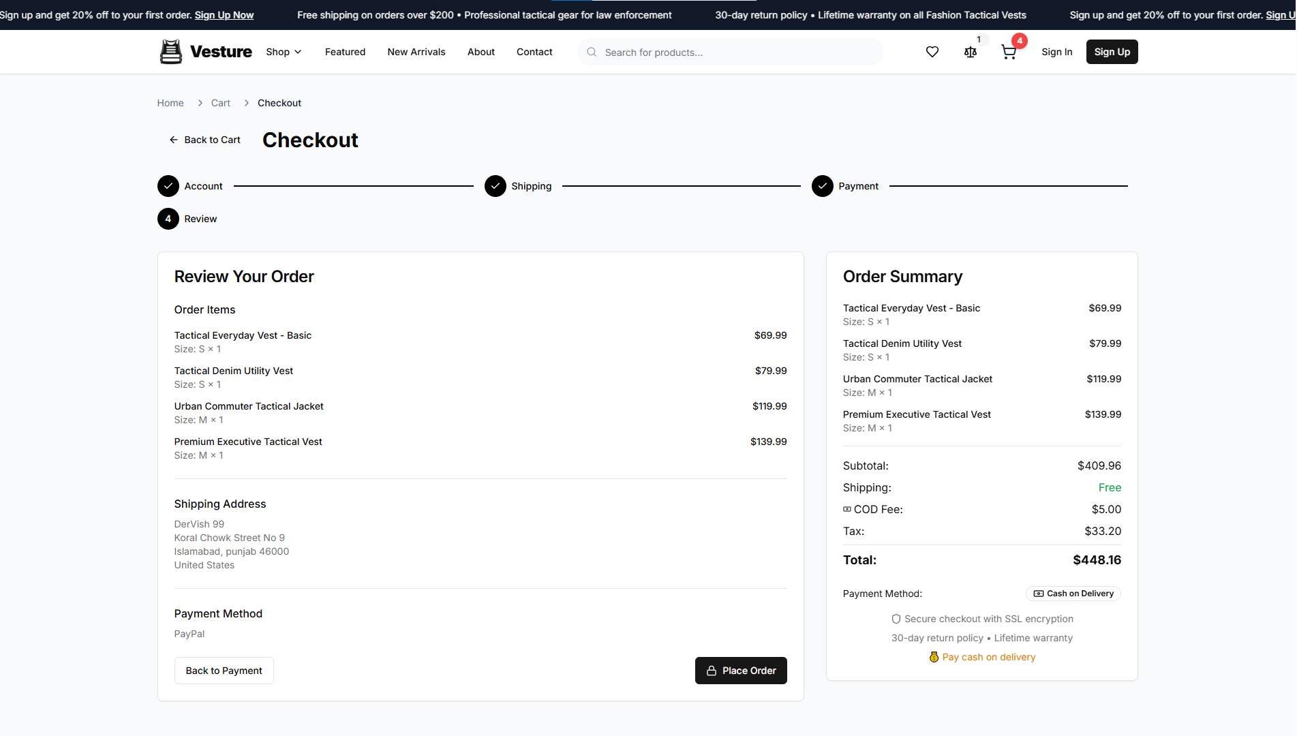Click the money bag icon beside Pay cash

(x=934, y=657)
